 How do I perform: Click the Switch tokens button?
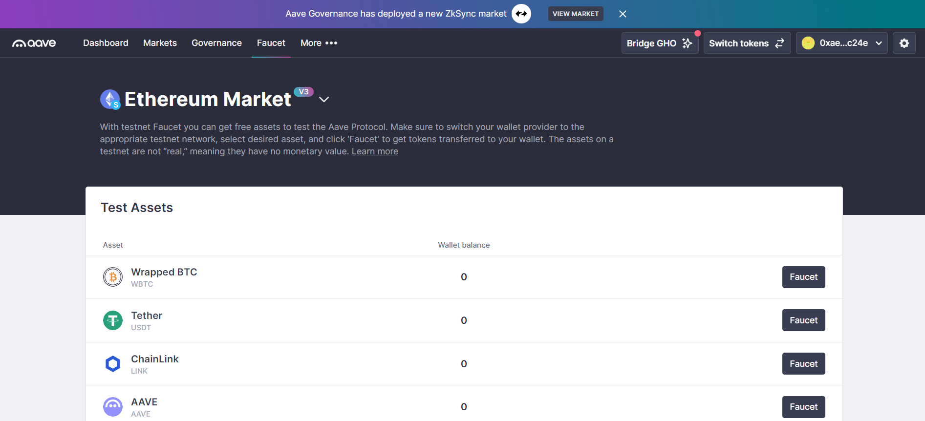[x=747, y=43]
